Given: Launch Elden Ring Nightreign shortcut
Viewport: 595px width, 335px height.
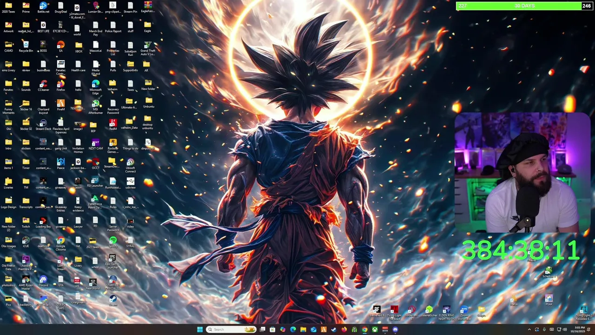Looking at the screenshot, I should pyautogui.click(x=446, y=313).
